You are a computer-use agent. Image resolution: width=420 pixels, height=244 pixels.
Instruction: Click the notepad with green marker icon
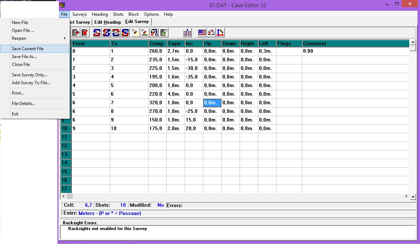[164, 33]
